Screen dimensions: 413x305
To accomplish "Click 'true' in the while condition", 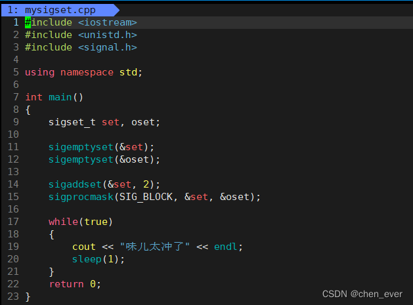I will click(x=96, y=222).
